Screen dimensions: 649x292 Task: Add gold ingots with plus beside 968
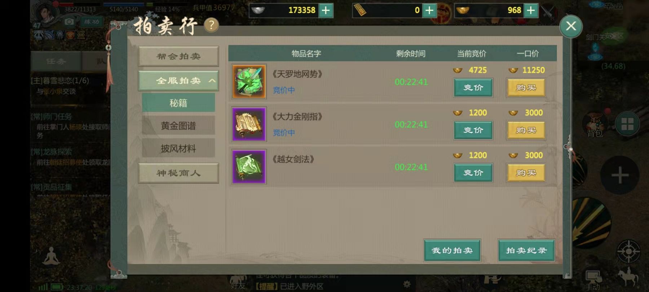[531, 10]
